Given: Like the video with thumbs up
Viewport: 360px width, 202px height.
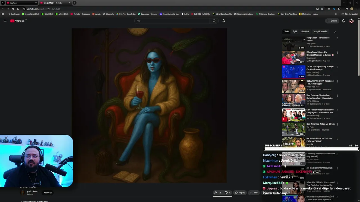Looking at the screenshot, I should (217, 193).
